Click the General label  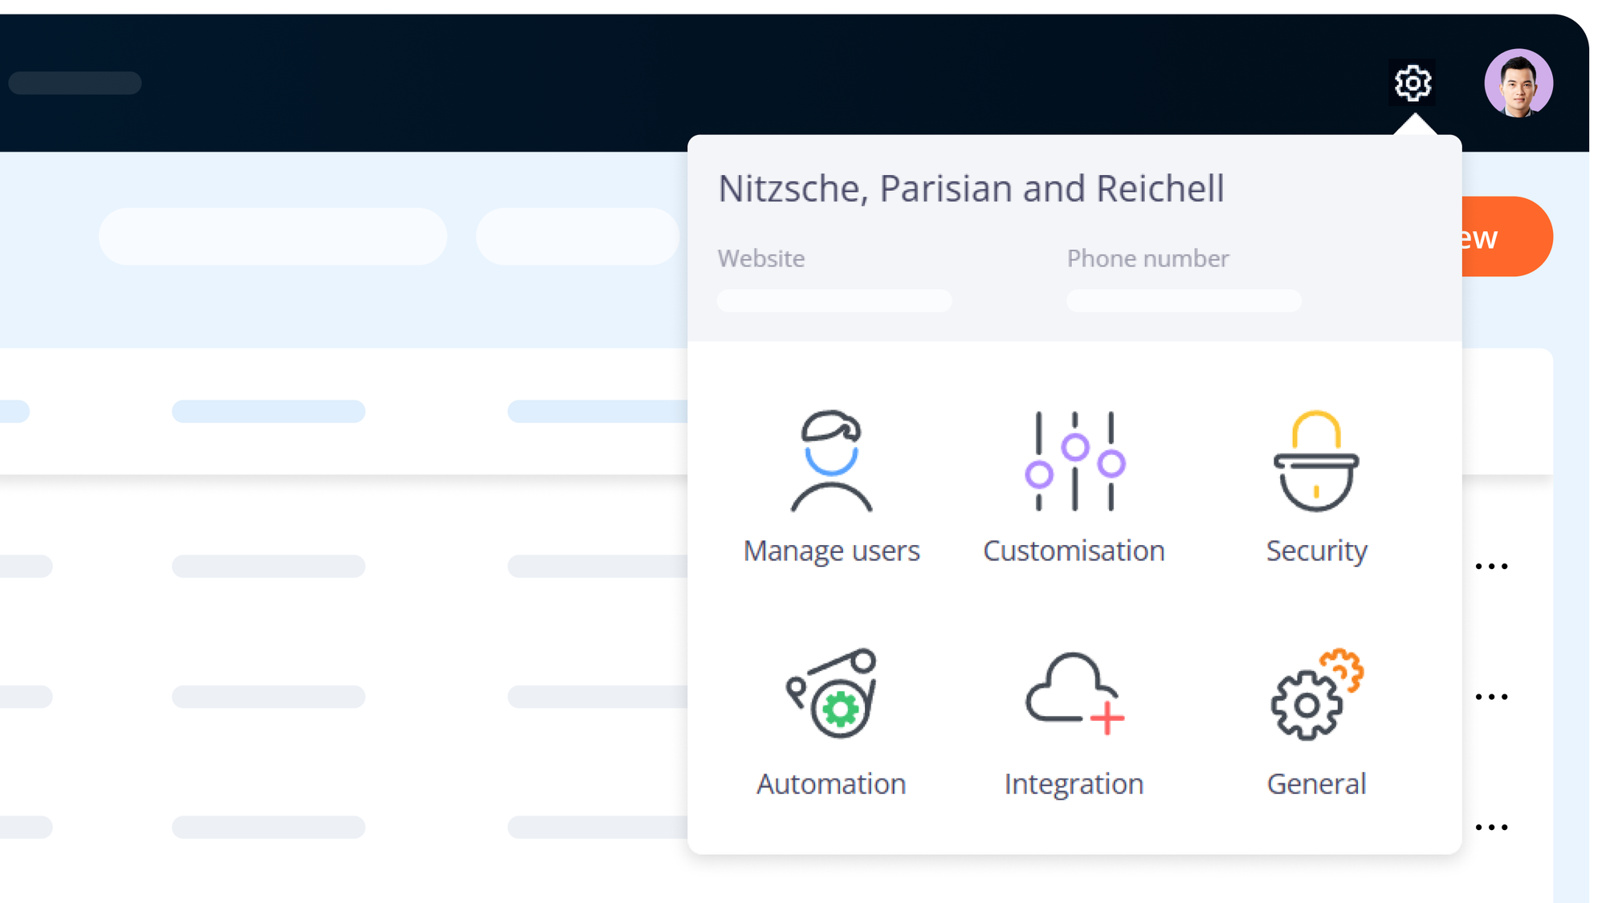coord(1316,783)
